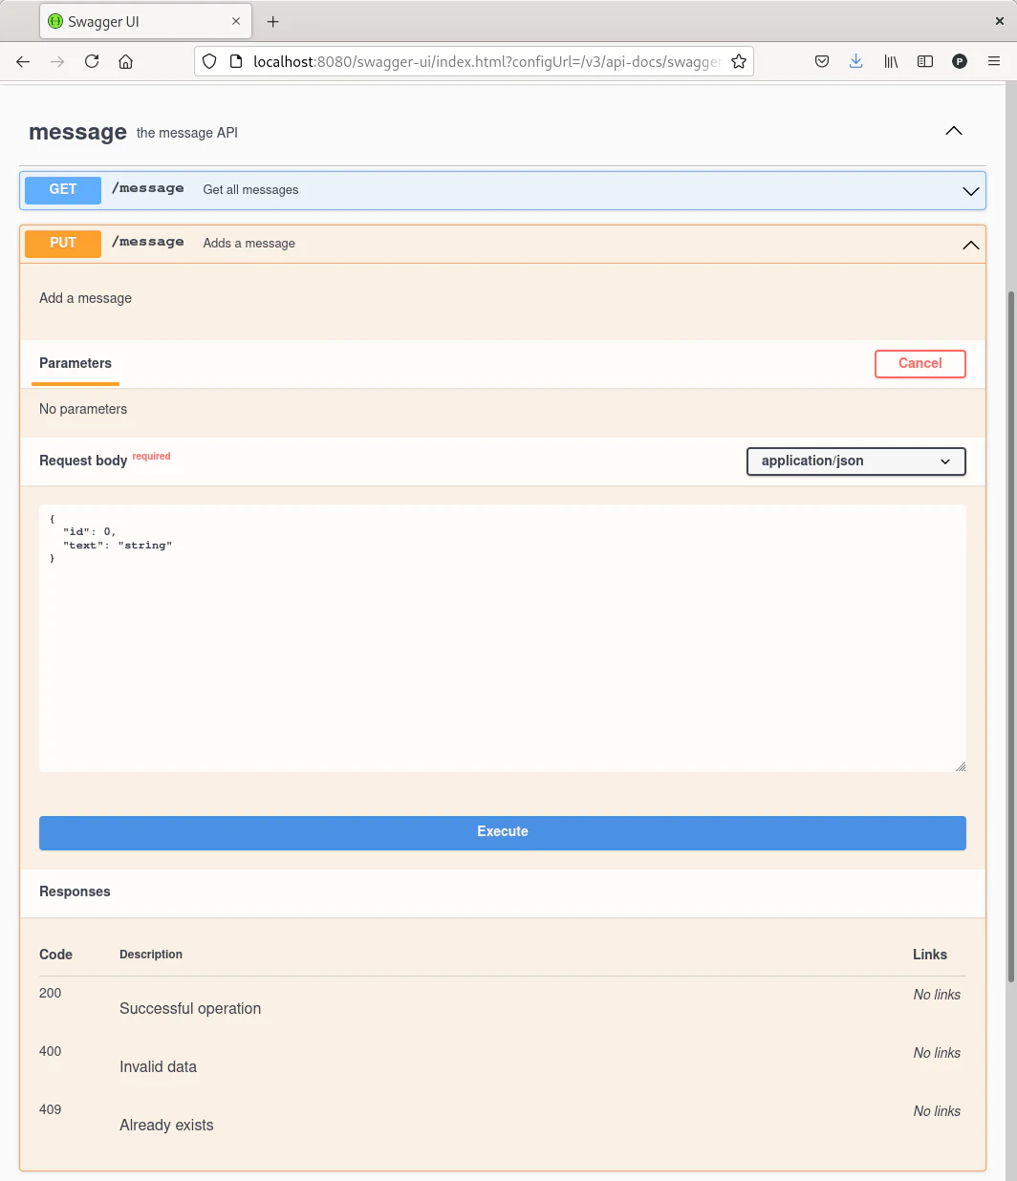Screen dimensions: 1017x1181
Task: Select the Swagger UI browser tab
Action: (x=134, y=21)
